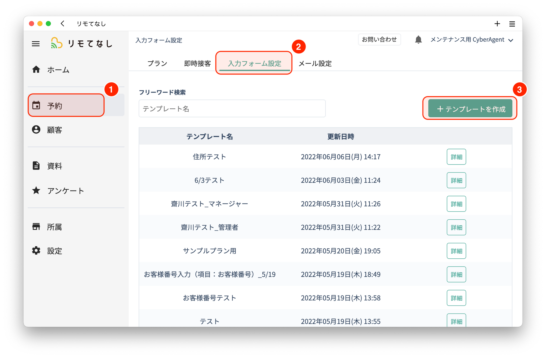Click the store icon for 所属
Screen dimensions: 546x358
(36, 226)
